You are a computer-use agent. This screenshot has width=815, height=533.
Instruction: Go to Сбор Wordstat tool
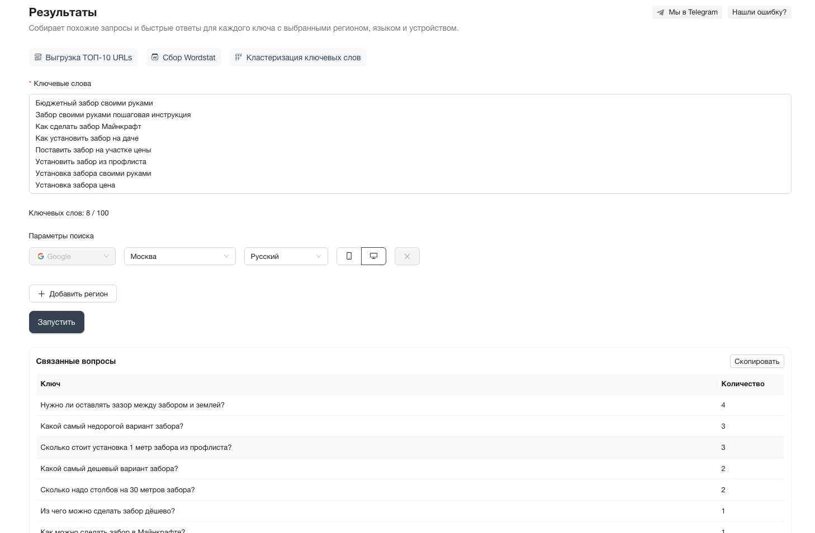[x=183, y=57]
